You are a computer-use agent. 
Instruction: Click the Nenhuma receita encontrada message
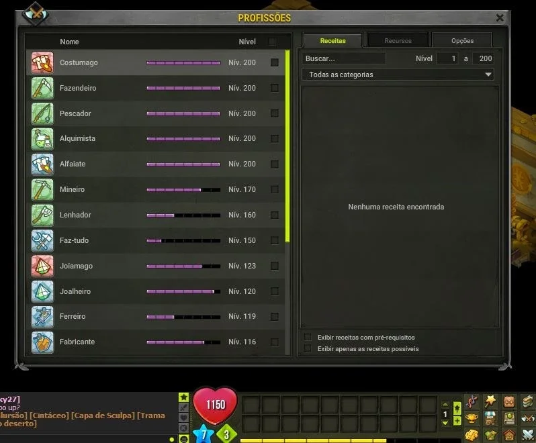click(396, 207)
